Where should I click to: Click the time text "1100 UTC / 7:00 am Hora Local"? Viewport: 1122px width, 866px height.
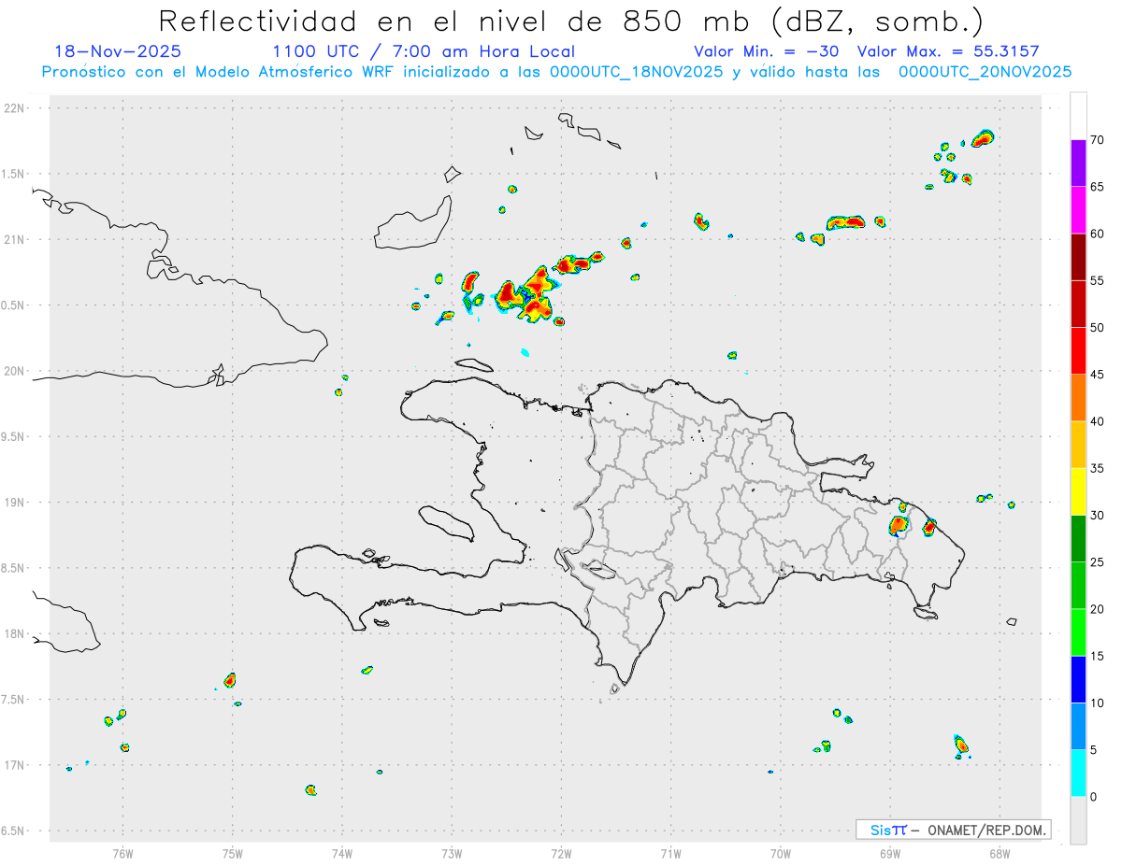pos(424,51)
